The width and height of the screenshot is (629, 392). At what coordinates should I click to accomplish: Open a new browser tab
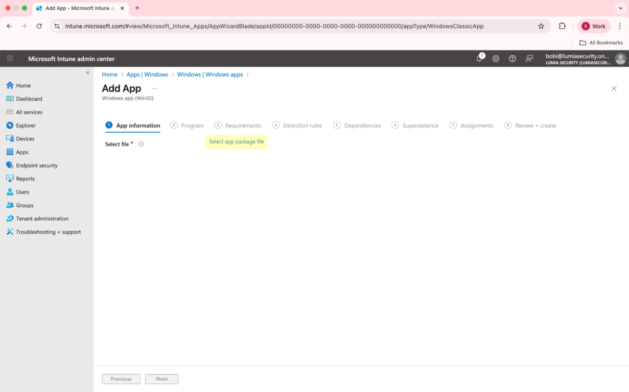(137, 8)
